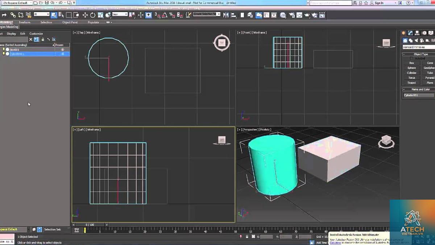Toggle the 3D Snaps button
This screenshot has height=245, width=435.
[157, 15]
